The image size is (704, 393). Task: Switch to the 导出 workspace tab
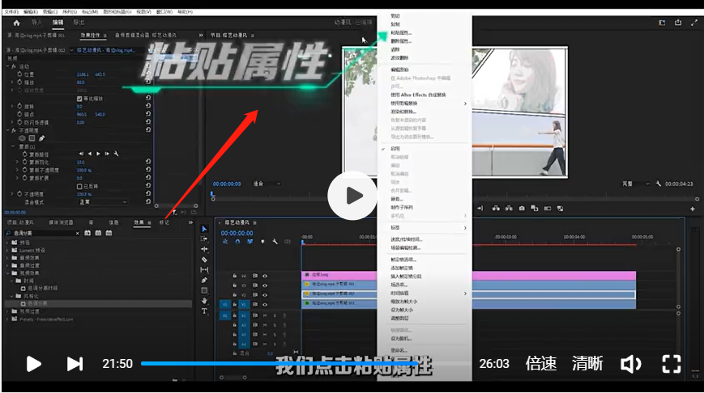coord(79,23)
